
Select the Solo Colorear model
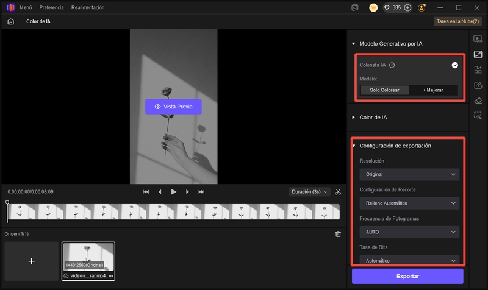[384, 90]
